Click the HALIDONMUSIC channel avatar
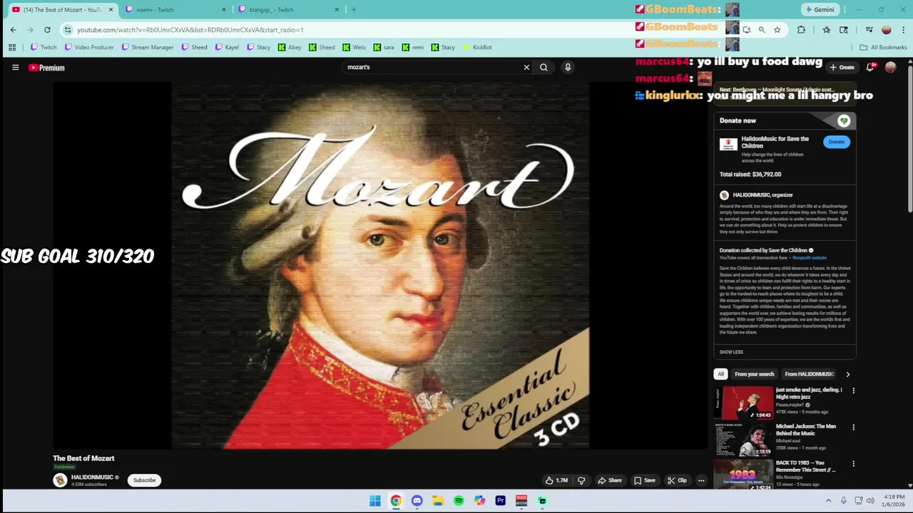This screenshot has width=913, height=513. 60,480
